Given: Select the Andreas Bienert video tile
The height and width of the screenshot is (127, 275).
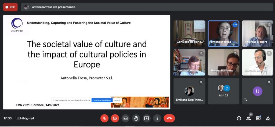Looking at the screenshot, I should coord(258,34).
